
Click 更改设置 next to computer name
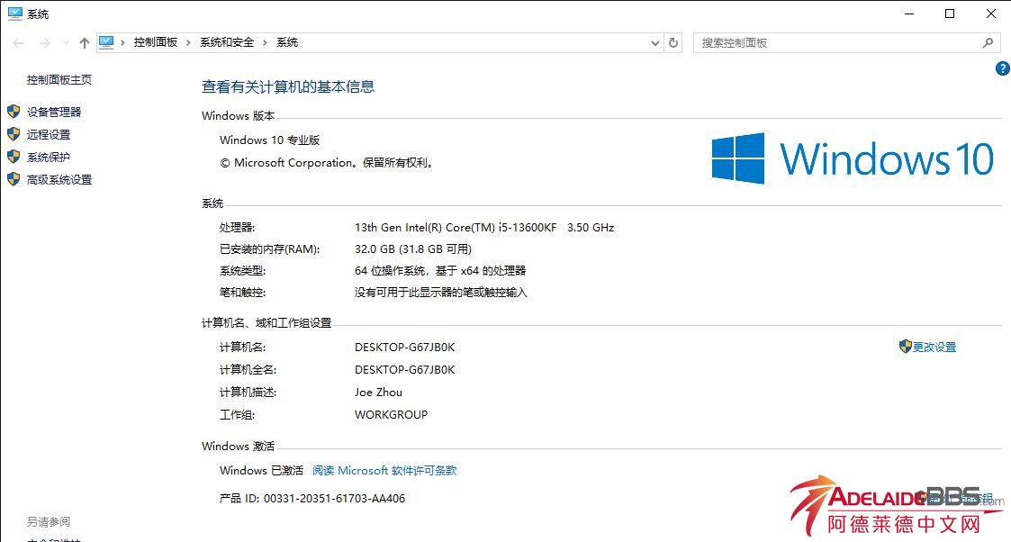click(934, 347)
